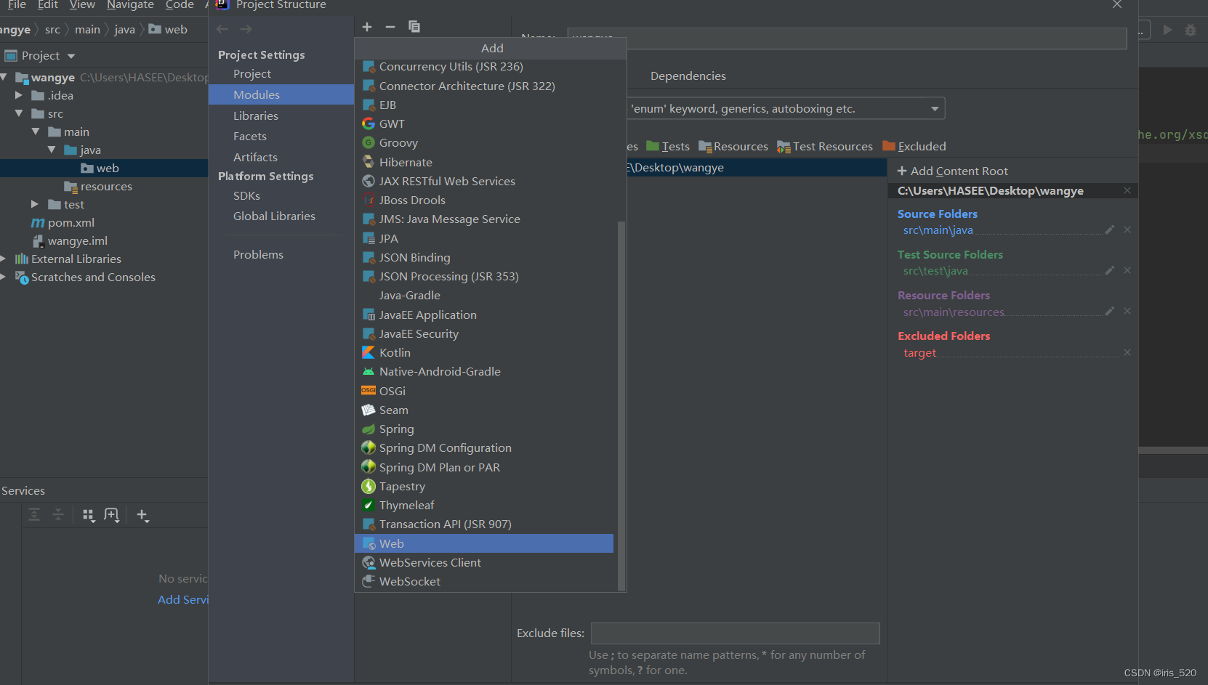This screenshot has height=685, width=1208.
Task: Click the plus icon to add a module
Action: (x=367, y=27)
